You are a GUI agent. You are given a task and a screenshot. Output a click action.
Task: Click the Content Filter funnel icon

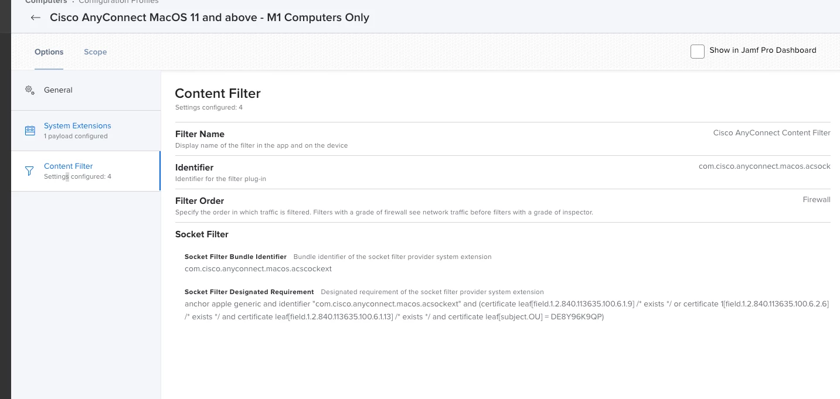point(29,171)
